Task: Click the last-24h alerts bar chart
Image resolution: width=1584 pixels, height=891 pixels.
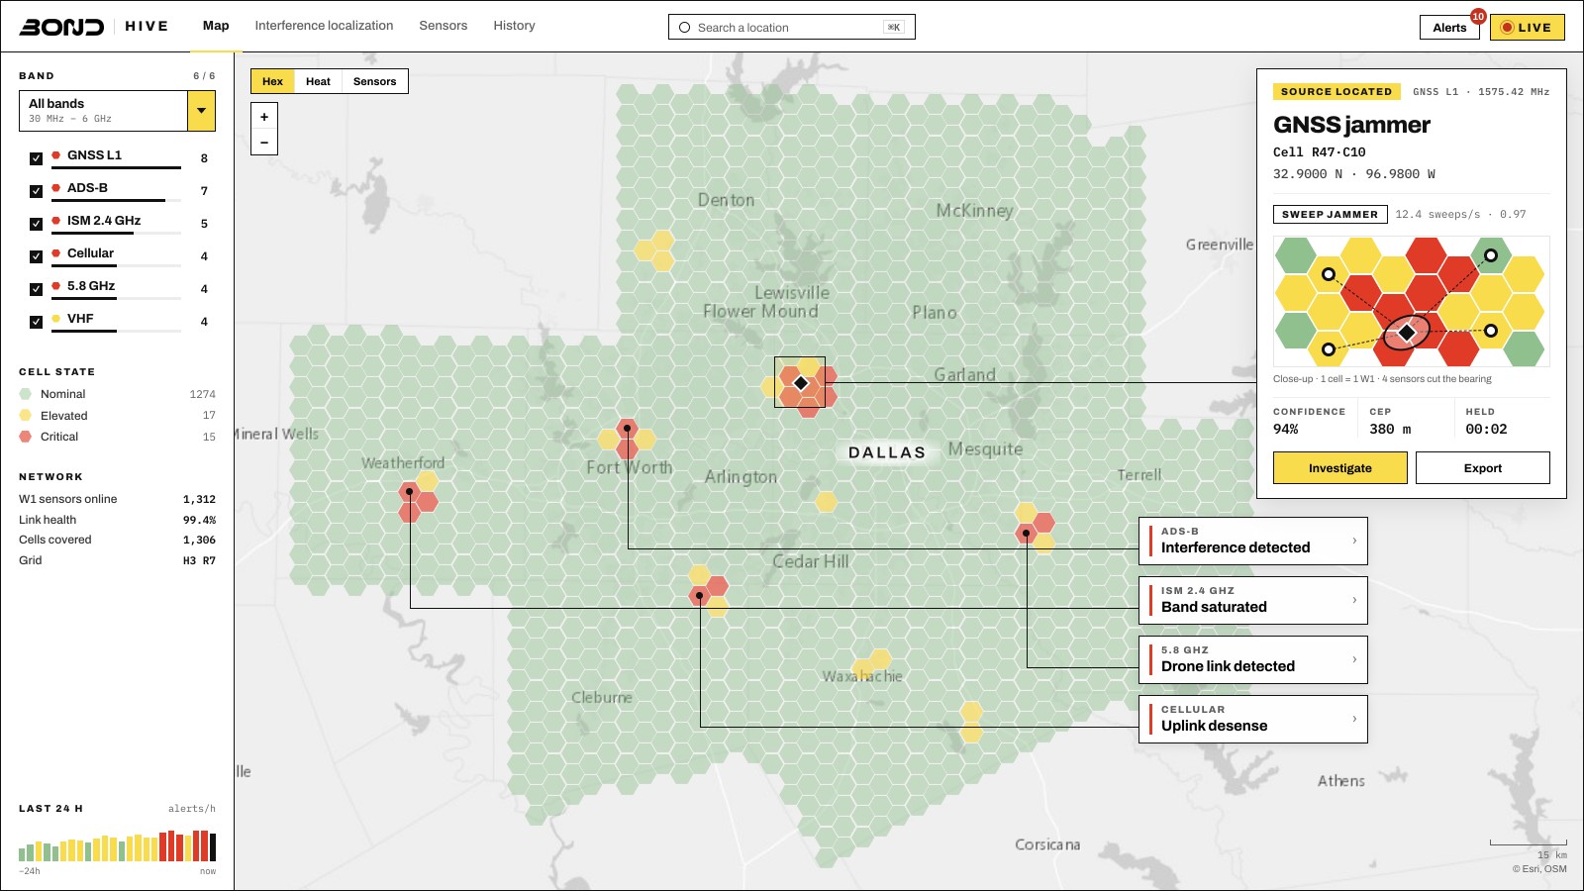Action: point(117,845)
